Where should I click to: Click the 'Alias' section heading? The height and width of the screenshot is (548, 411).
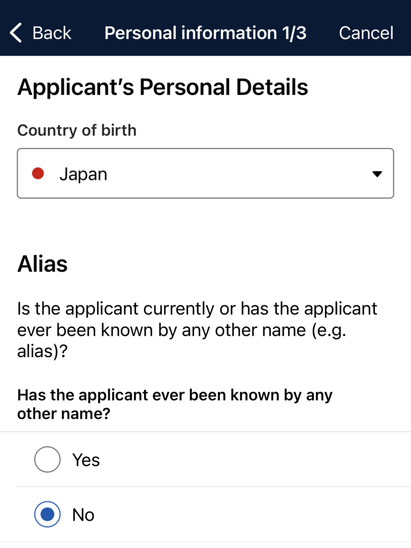(43, 264)
